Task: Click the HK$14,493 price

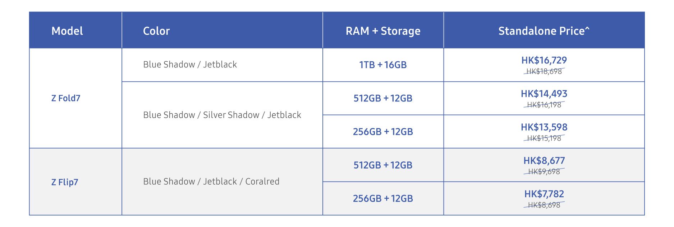Action: click(544, 94)
